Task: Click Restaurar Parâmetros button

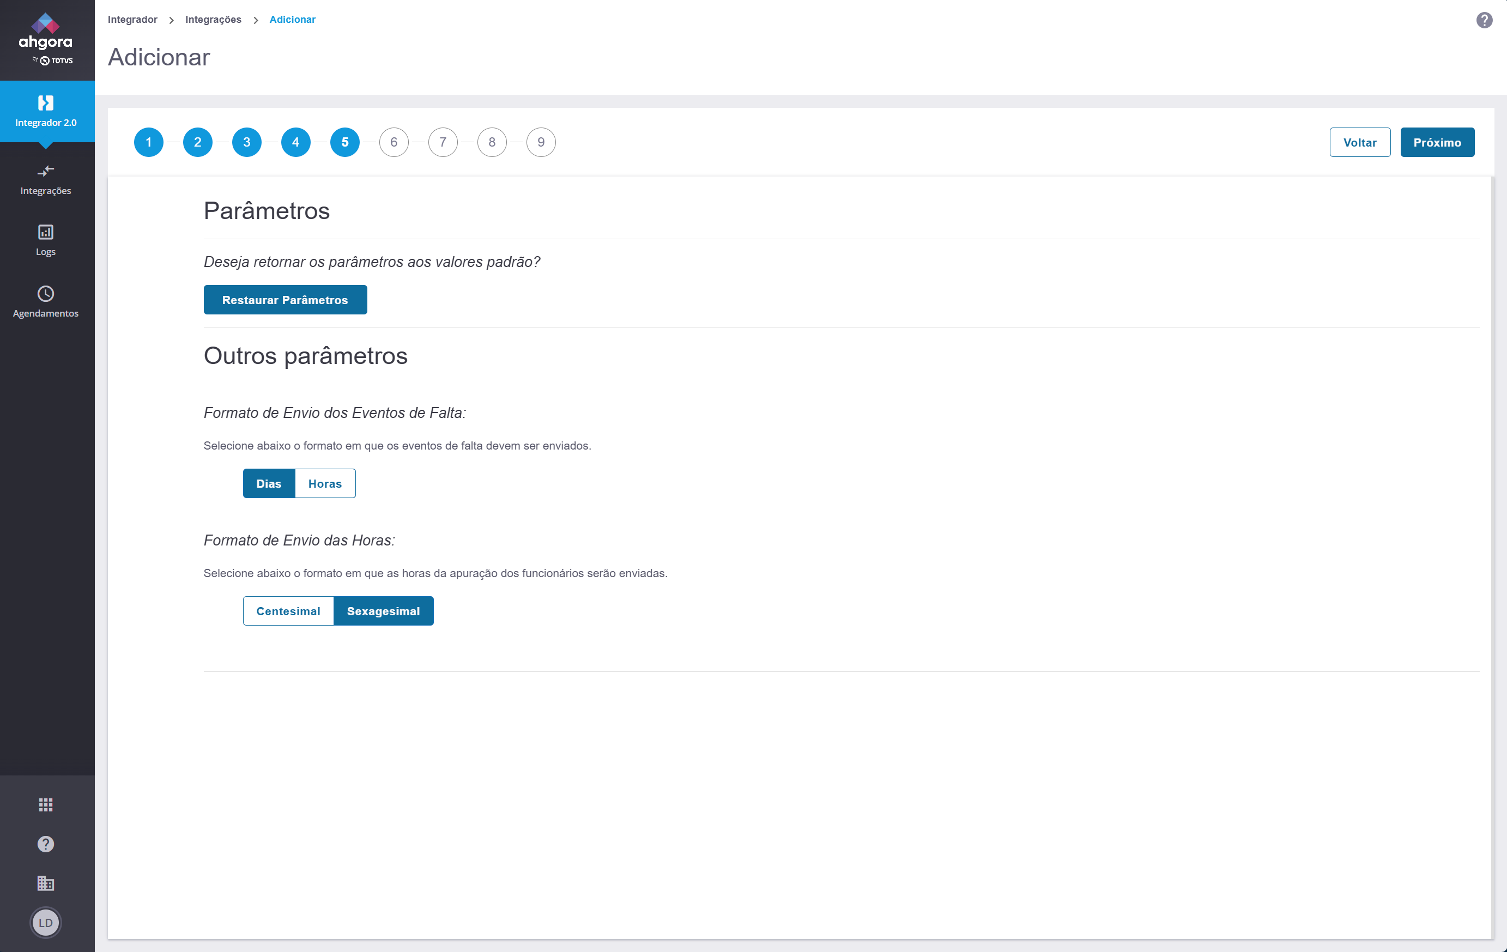Action: [285, 300]
